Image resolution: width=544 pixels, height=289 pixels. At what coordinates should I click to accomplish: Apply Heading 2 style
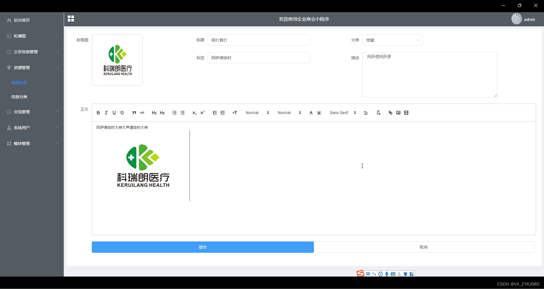162,113
